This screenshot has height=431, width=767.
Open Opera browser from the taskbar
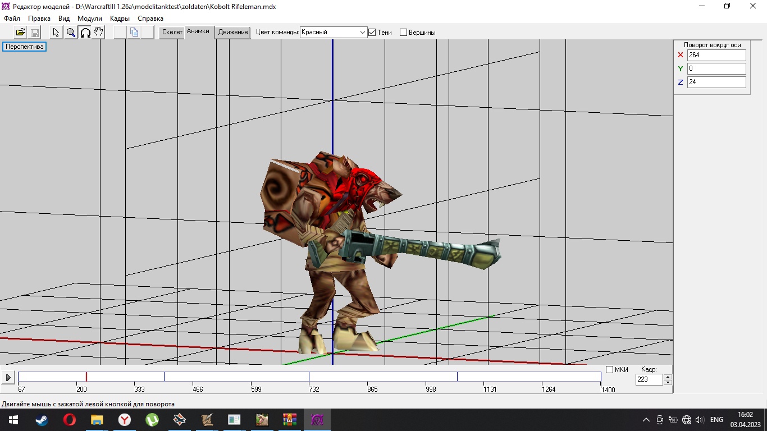click(x=70, y=420)
